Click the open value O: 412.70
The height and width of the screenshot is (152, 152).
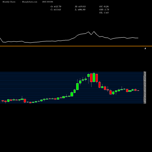point(56,7)
